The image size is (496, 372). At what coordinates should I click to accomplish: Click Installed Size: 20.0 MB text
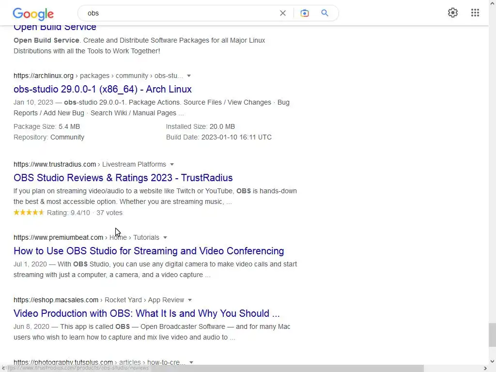click(x=201, y=126)
